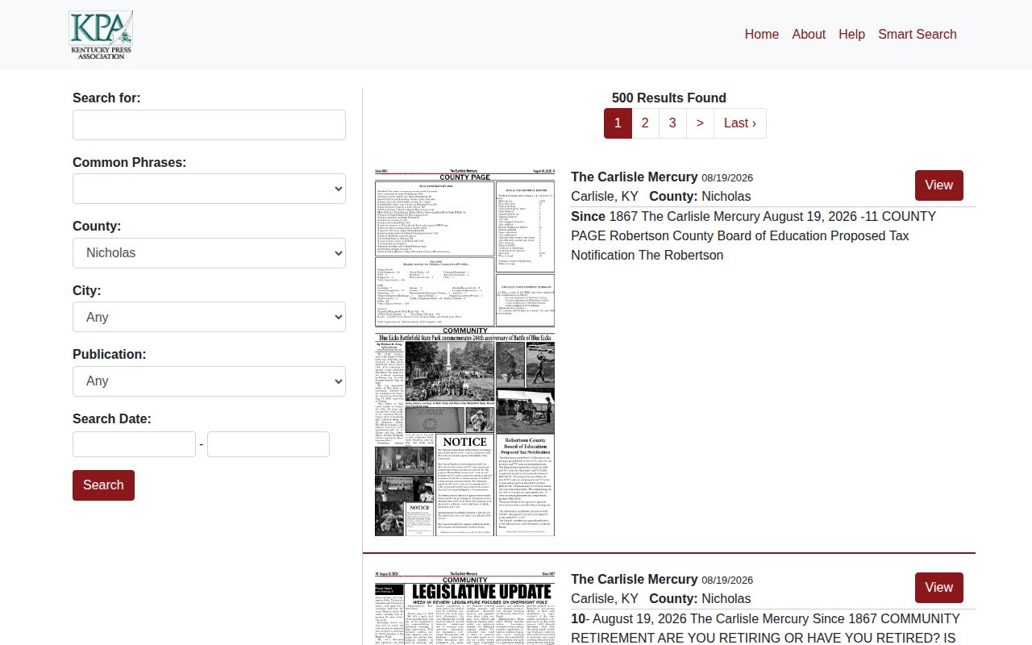Viewport: 1032px width, 645px height.
Task: Go to results page 3
Action: click(672, 123)
